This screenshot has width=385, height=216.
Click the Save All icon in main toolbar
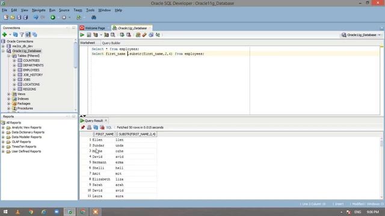(x=25, y=17)
